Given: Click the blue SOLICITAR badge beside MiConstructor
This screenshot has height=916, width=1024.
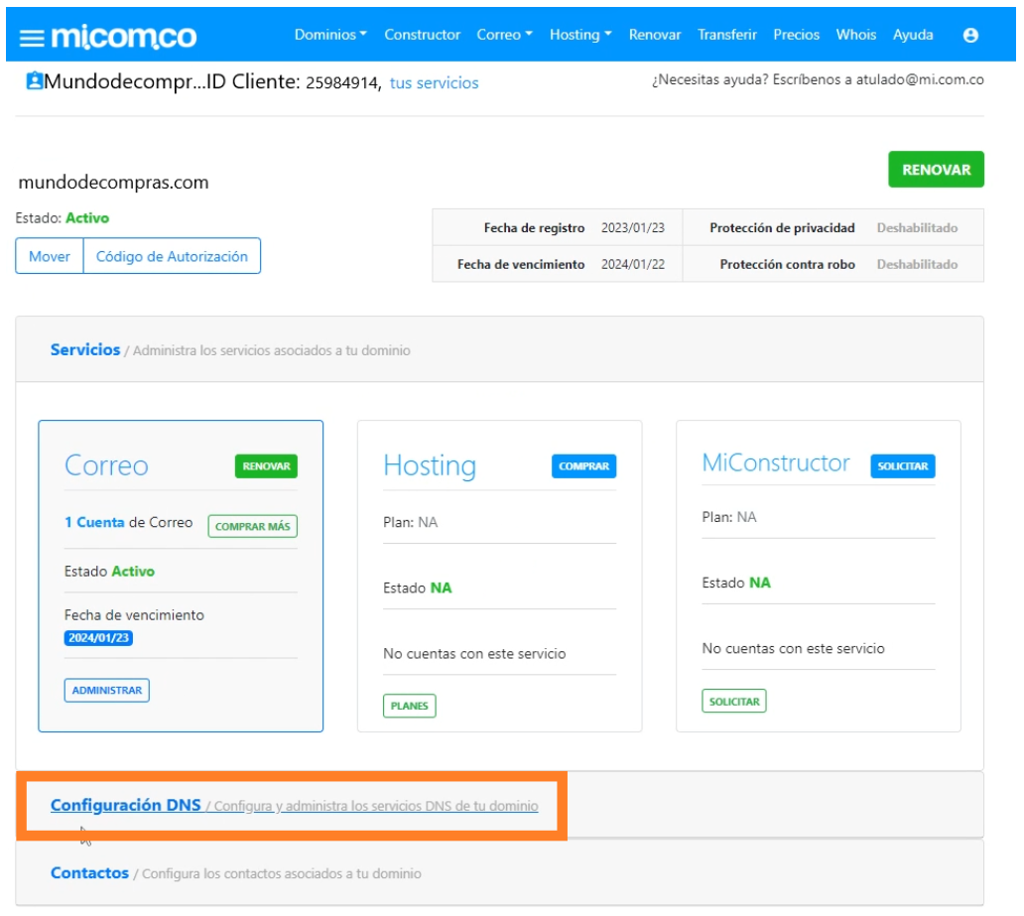Looking at the screenshot, I should [x=903, y=465].
